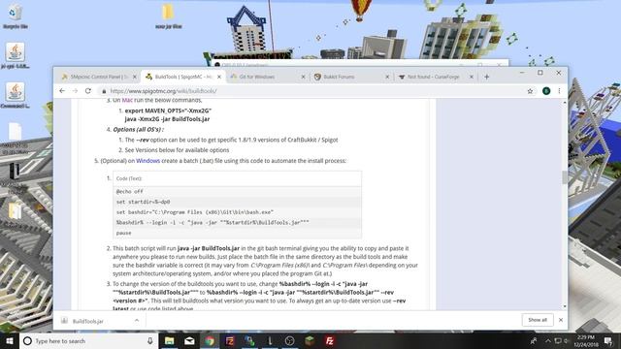The height and width of the screenshot is (349, 621).
Task: Open the red FileZilla taskbar icon
Action: (x=330, y=340)
